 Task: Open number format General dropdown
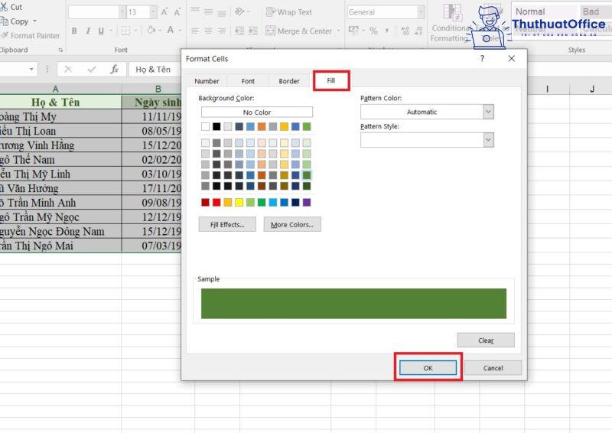[x=421, y=12]
